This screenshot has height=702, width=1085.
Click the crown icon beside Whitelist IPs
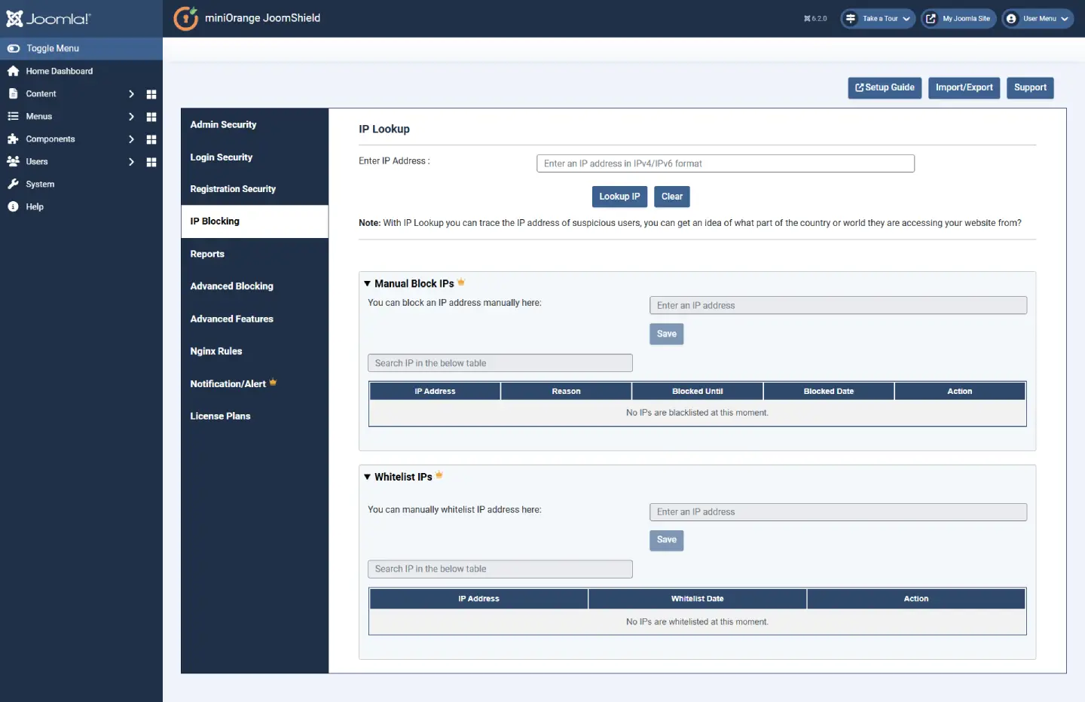coord(439,475)
